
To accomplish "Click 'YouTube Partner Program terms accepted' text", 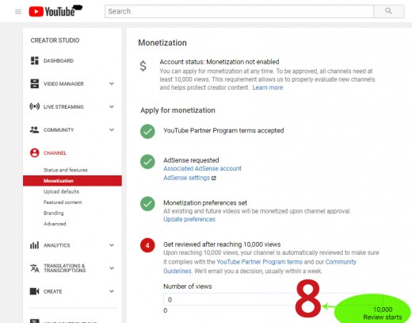I will (x=223, y=131).
